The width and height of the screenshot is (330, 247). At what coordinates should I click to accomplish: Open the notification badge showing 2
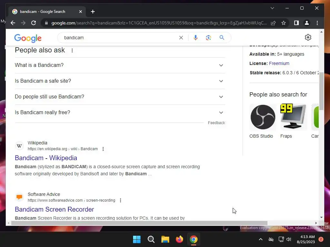321,239
